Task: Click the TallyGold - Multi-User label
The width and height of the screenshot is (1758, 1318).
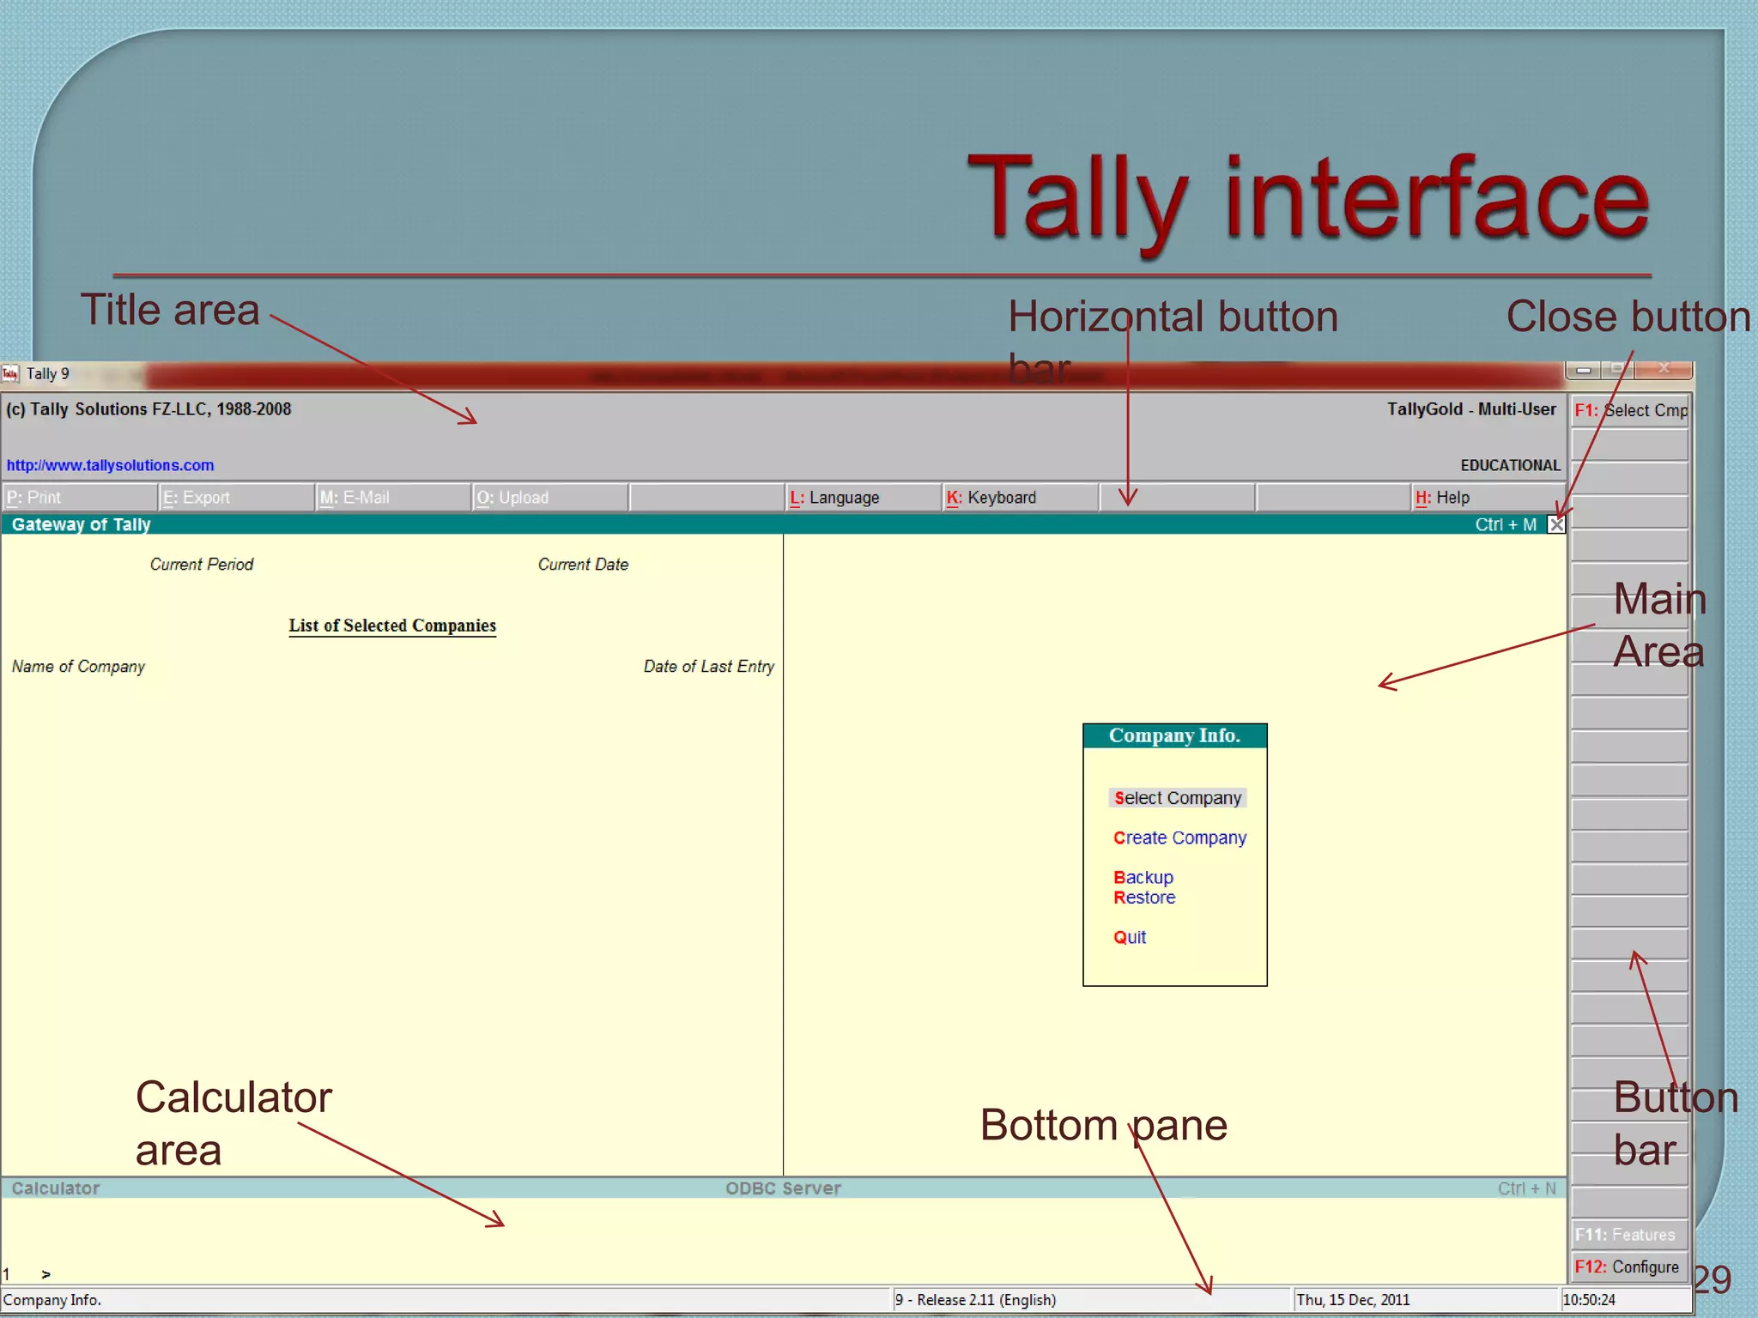Action: [1471, 409]
